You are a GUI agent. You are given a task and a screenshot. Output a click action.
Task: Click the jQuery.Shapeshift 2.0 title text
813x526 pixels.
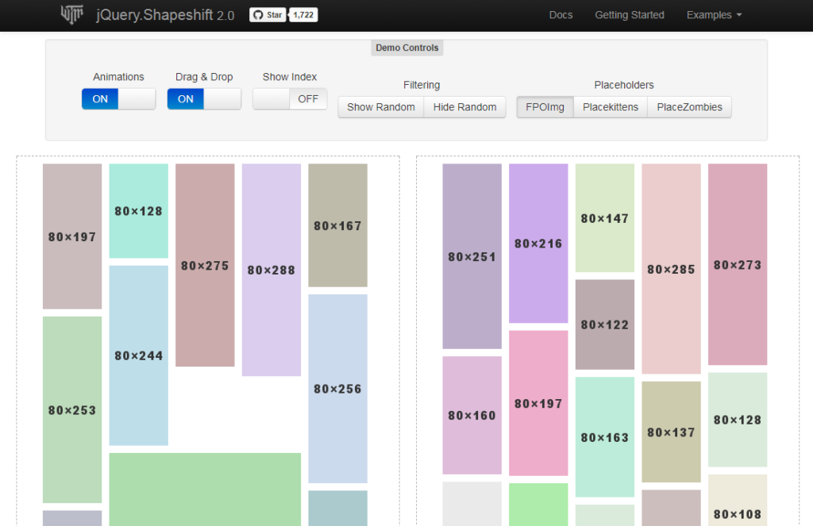click(x=164, y=15)
